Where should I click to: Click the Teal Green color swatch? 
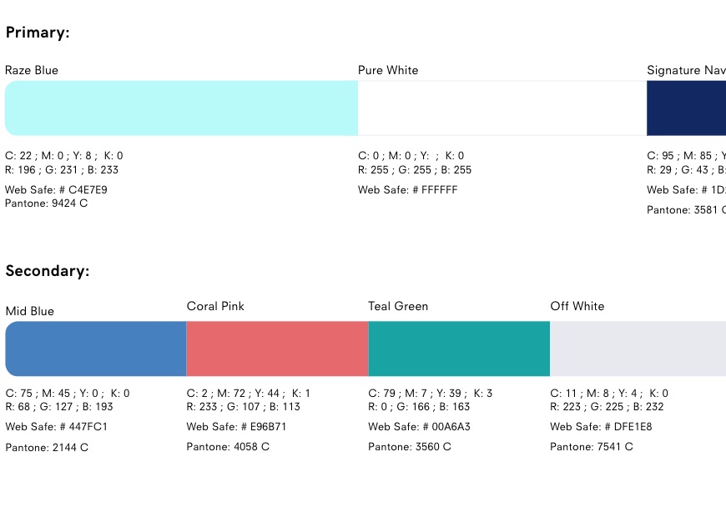(459, 349)
